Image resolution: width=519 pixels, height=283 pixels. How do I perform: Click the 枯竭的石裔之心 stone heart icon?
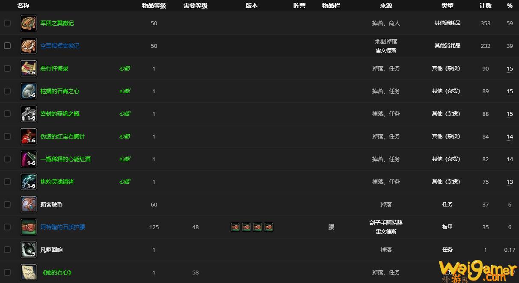[x=29, y=91]
